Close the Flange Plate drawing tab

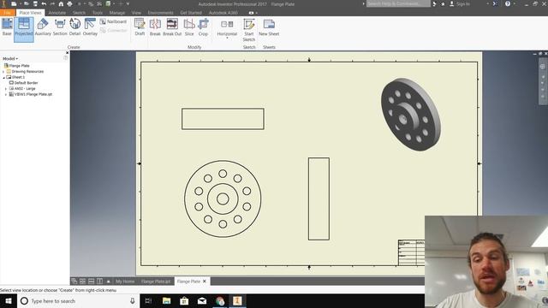point(205,281)
